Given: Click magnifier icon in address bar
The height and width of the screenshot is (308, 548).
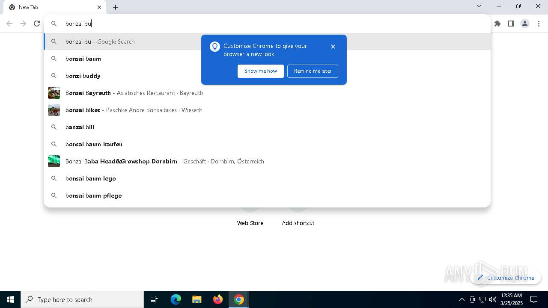Looking at the screenshot, I should coord(54,24).
